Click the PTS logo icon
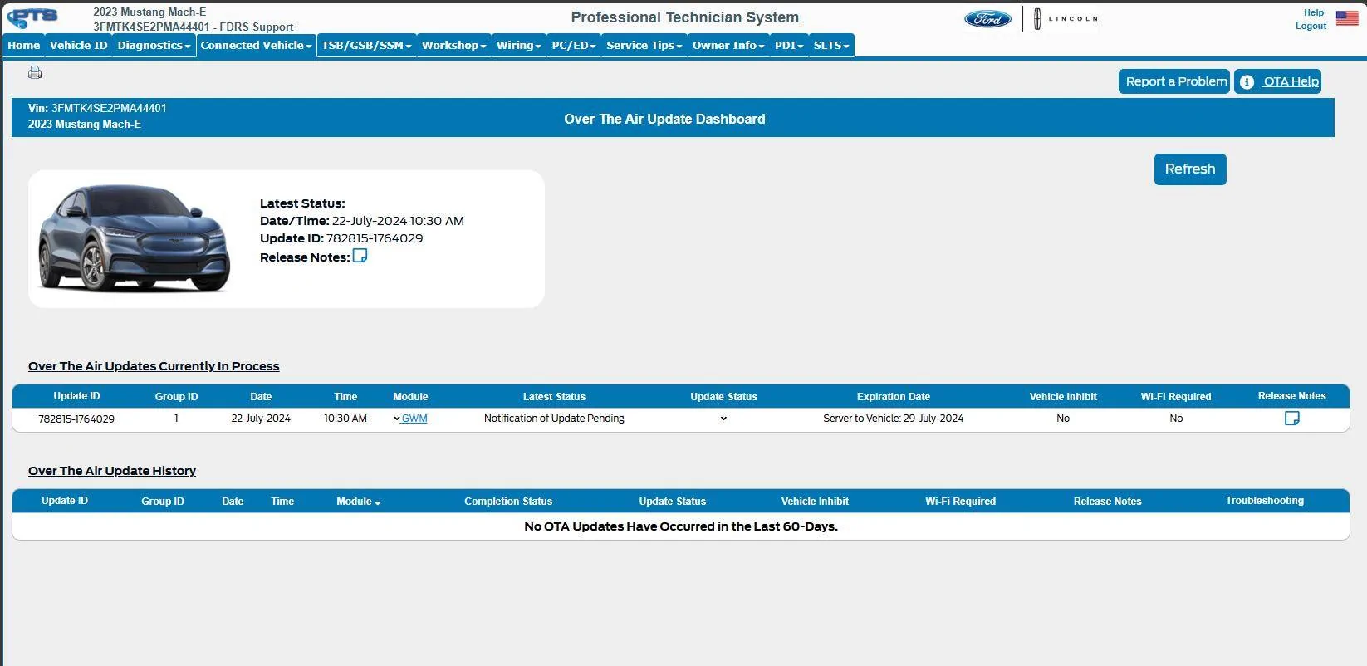 point(33,17)
